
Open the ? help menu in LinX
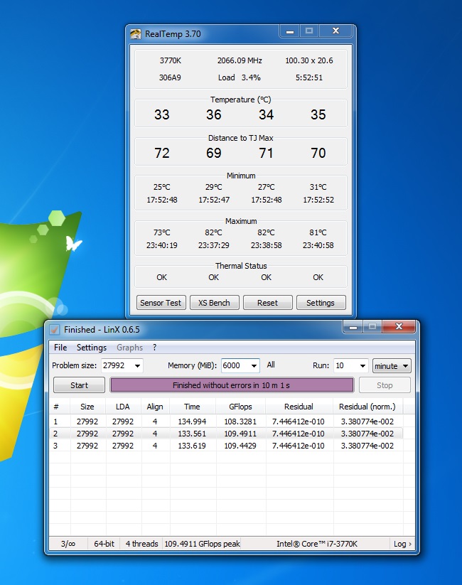154,348
